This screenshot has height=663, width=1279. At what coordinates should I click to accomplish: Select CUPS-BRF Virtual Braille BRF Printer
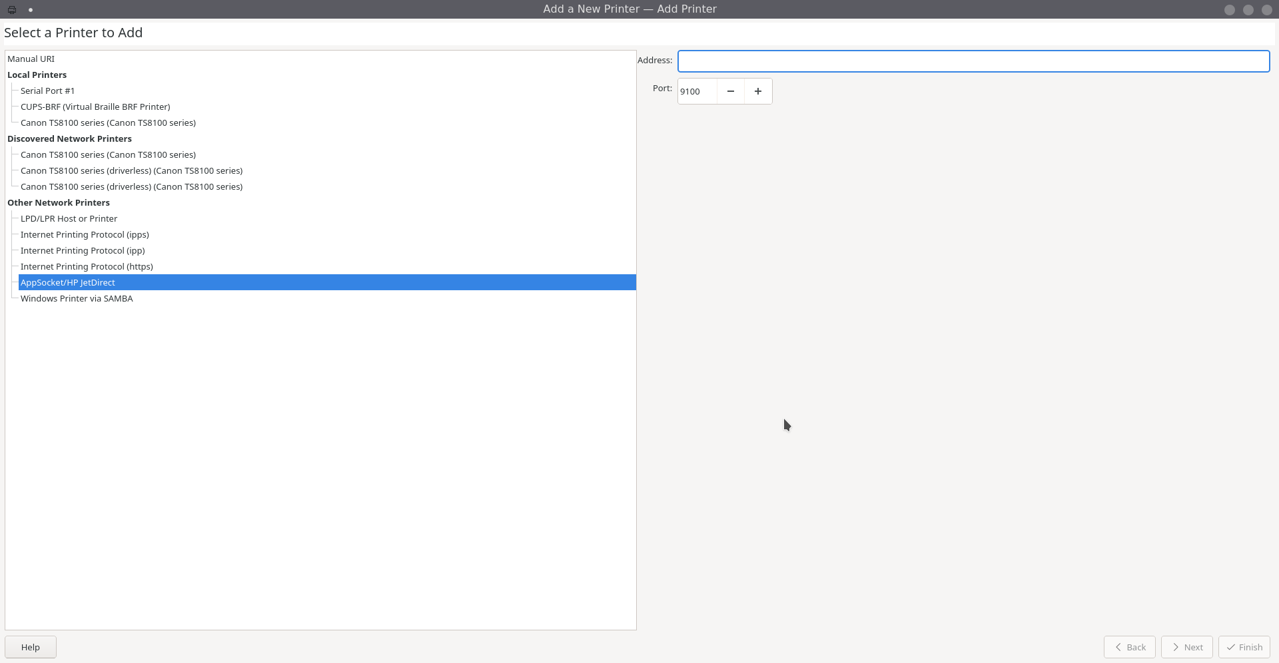pyautogui.click(x=327, y=107)
